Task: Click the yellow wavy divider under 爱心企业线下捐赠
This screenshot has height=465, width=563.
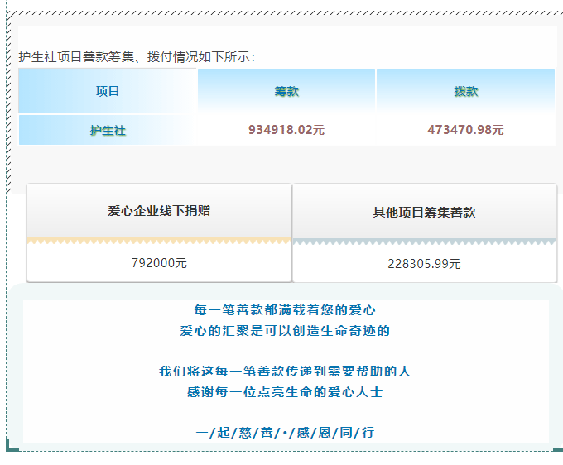Action: tap(159, 242)
